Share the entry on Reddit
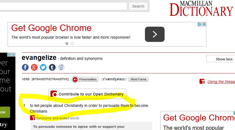 61,67
